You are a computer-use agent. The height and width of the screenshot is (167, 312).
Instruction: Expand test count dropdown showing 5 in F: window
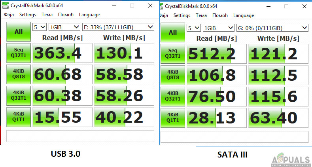pyautogui.click(x=40, y=27)
